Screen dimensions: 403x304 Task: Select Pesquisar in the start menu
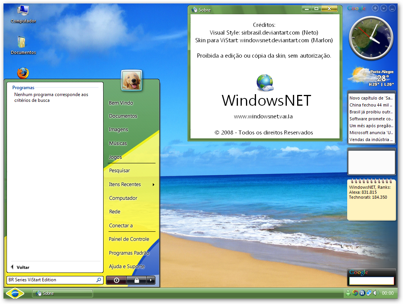pos(119,171)
